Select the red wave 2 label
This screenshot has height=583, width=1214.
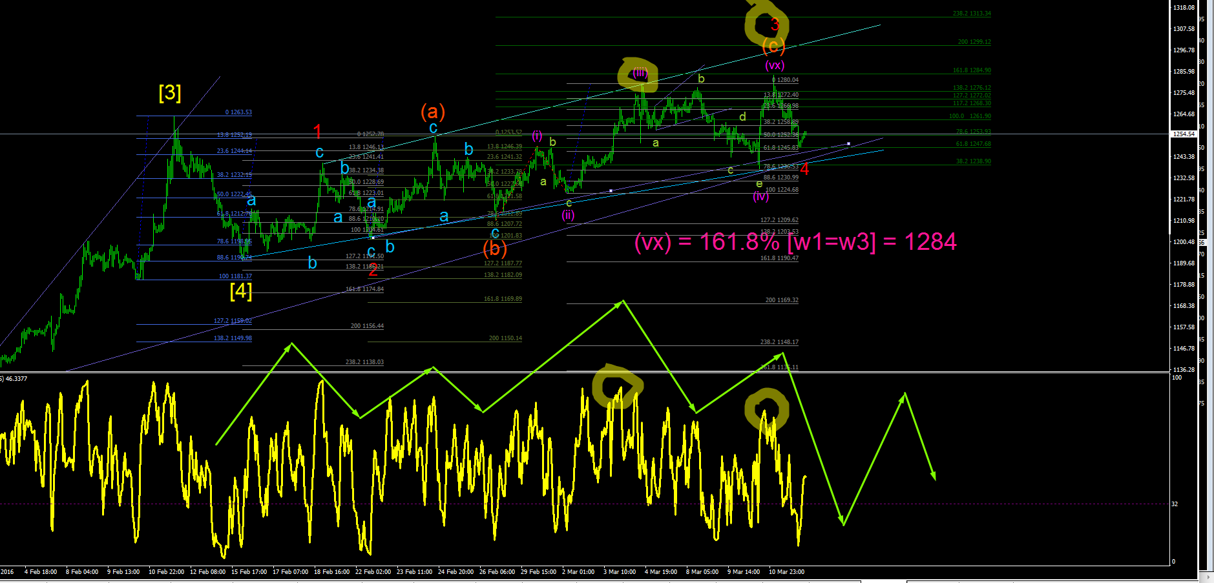coord(373,271)
